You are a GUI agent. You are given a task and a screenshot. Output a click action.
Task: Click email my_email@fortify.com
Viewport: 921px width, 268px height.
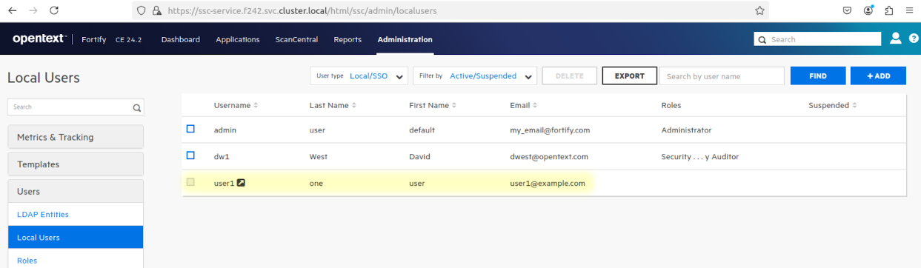550,130
